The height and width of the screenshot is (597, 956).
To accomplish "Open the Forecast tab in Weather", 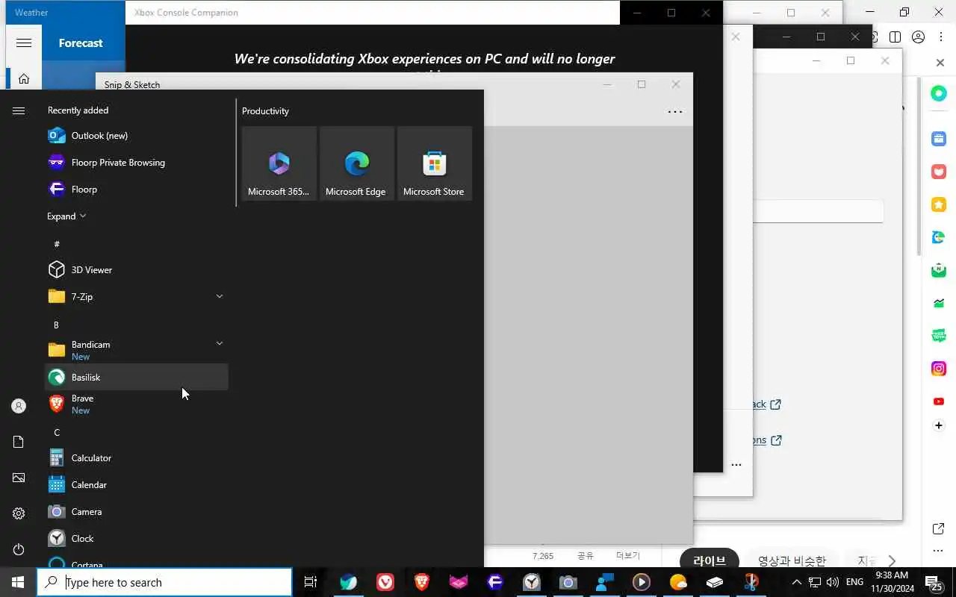I will 81,43.
